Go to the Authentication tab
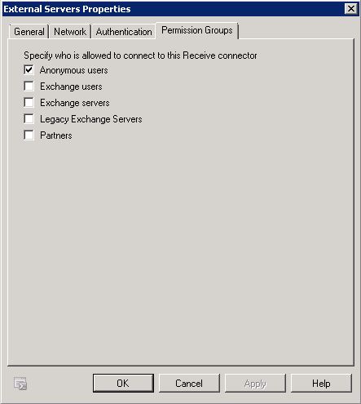The image size is (361, 404). point(124,32)
